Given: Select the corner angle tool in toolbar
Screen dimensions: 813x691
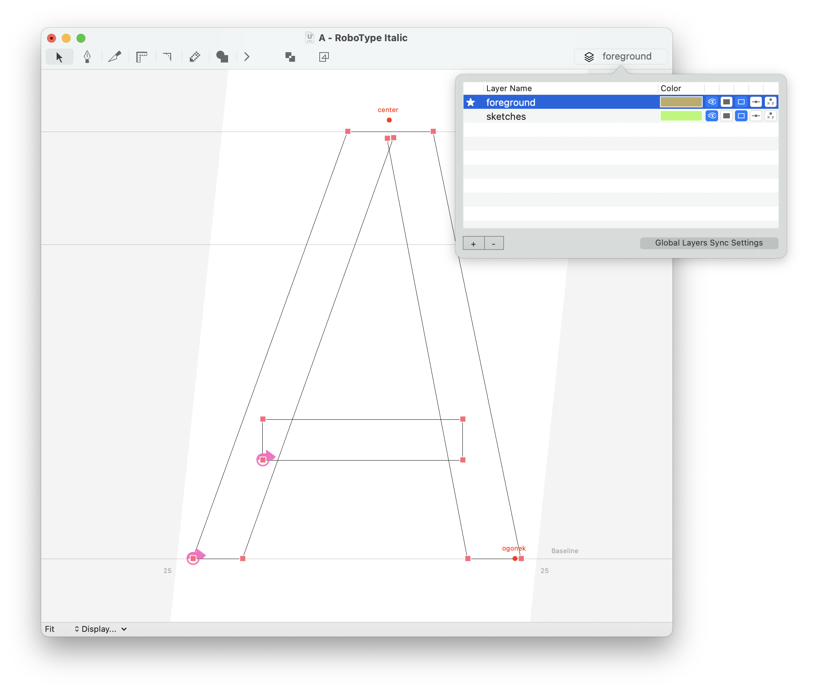Looking at the screenshot, I should pos(168,57).
